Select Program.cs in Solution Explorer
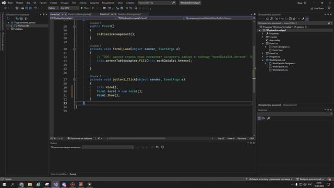334x188 pixels. [275, 57]
